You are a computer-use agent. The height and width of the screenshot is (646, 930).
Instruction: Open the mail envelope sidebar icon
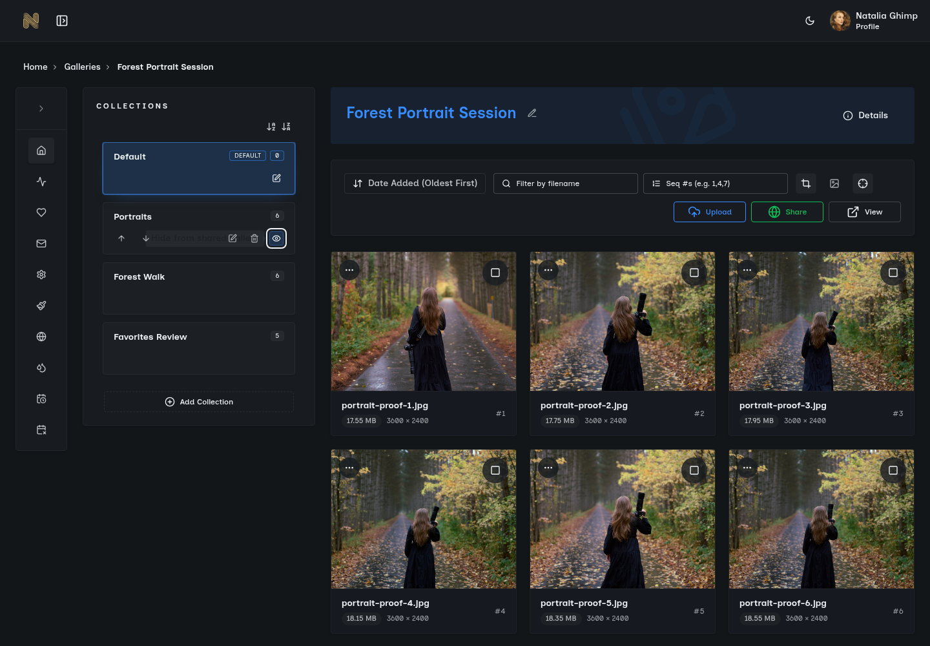coord(41,244)
